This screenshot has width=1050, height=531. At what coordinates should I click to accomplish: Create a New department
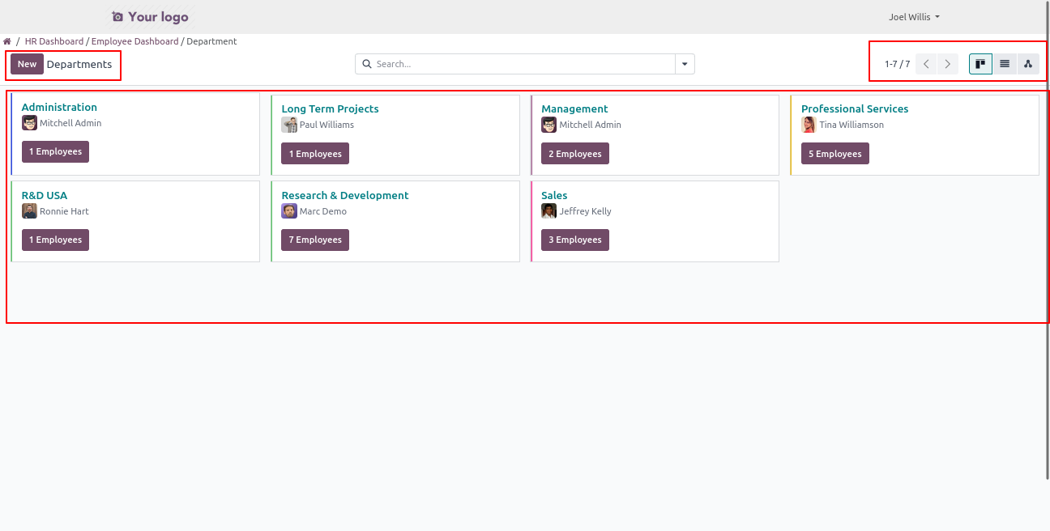(27, 64)
